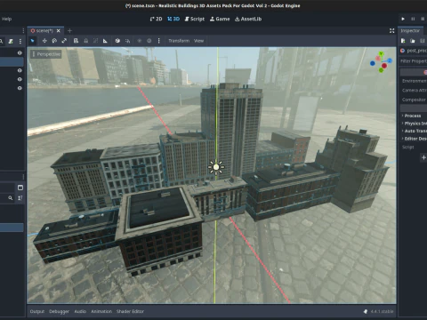Add a new scene tab with plus
This screenshot has height=320, width=427.
click(x=69, y=31)
